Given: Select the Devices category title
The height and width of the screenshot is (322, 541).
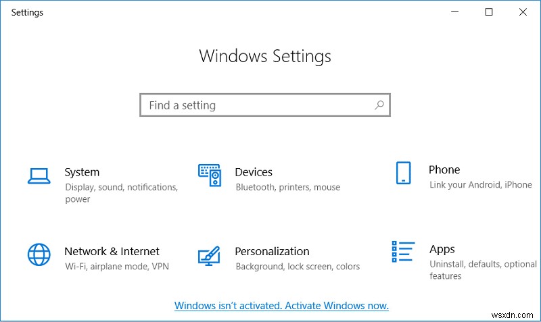Looking at the screenshot, I should [254, 172].
